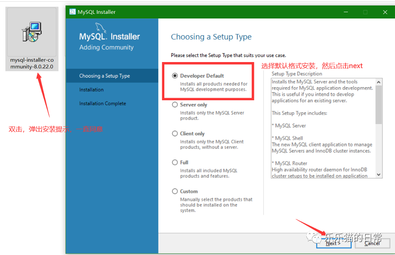Select the Developer Default radio button

175,75
